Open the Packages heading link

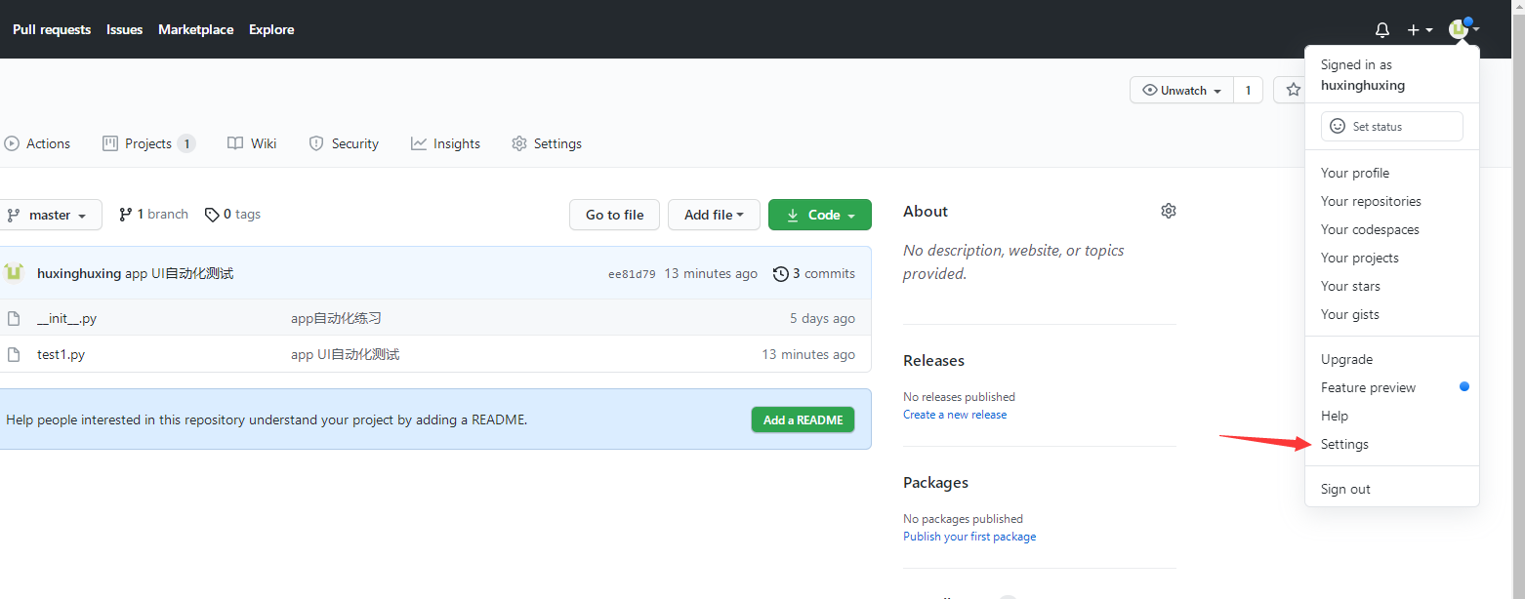tap(935, 483)
